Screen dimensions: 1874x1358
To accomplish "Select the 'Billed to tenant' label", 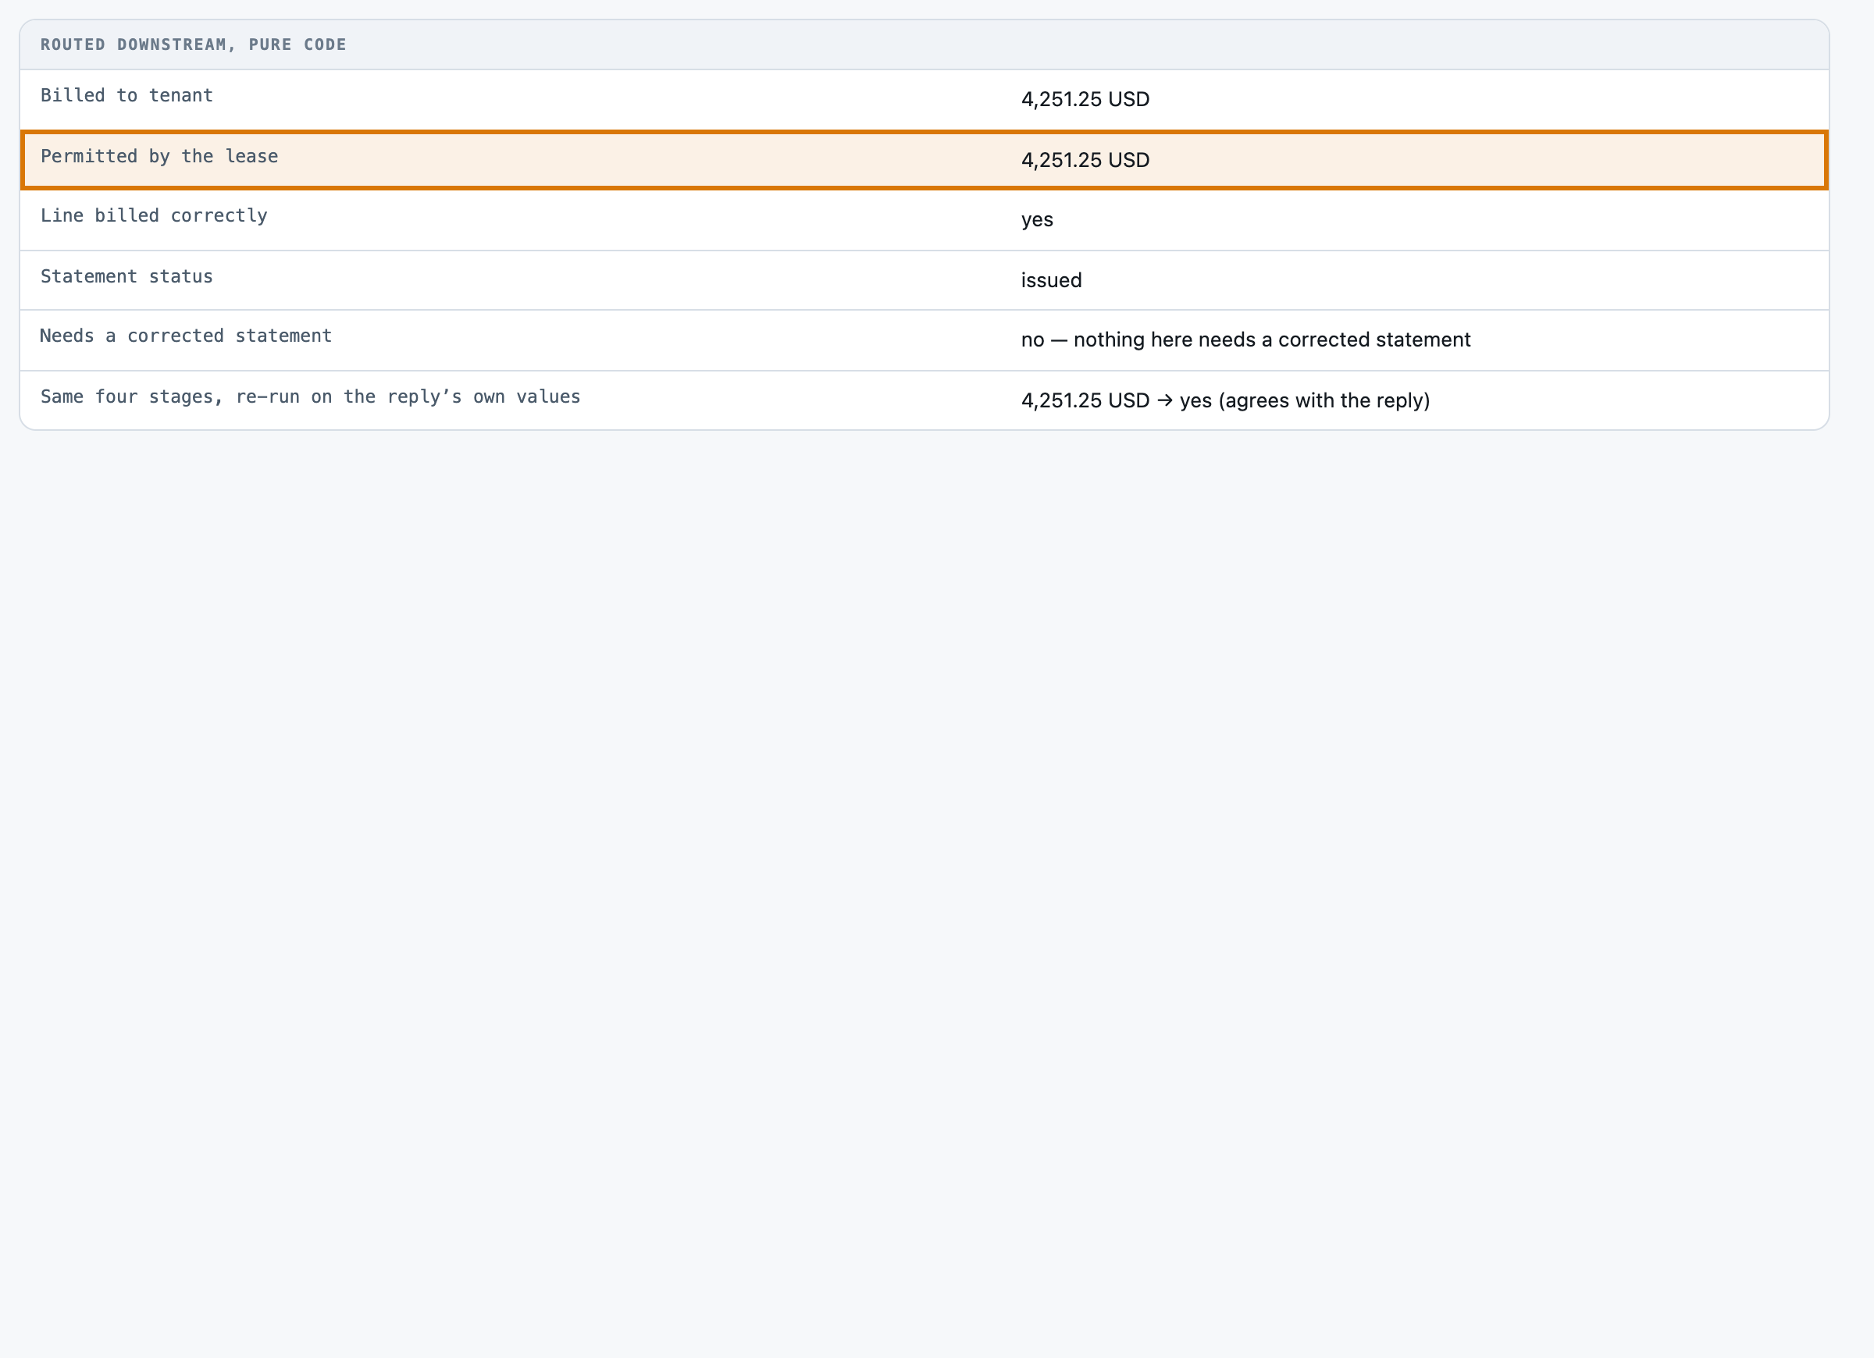I will point(126,96).
